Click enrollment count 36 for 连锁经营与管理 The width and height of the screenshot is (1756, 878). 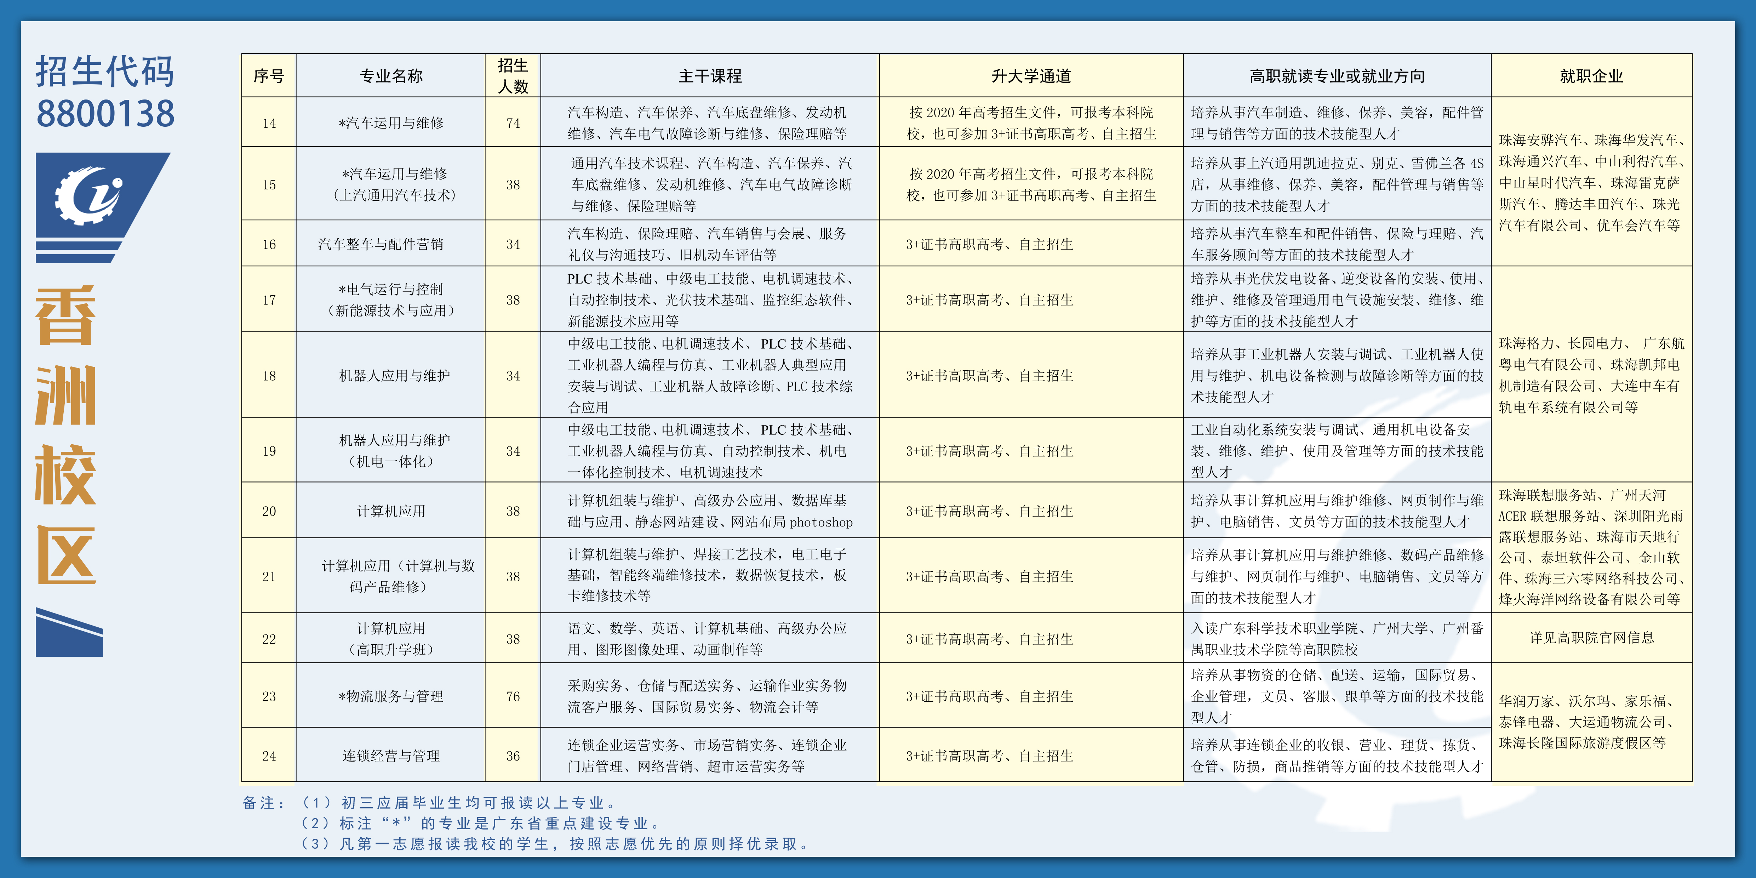point(513,755)
